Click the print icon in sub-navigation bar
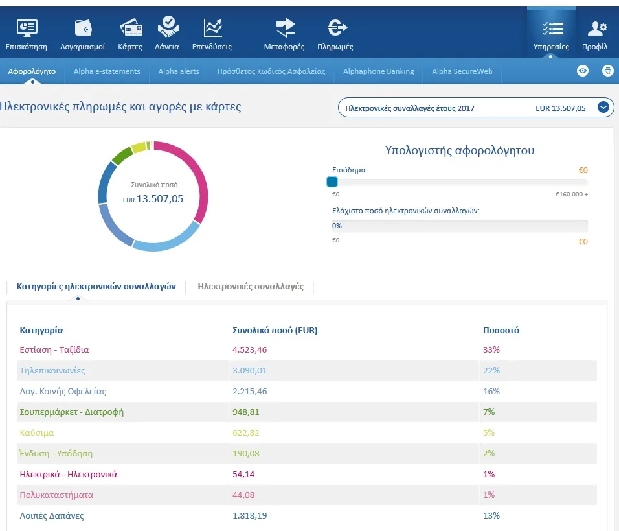 click(607, 71)
